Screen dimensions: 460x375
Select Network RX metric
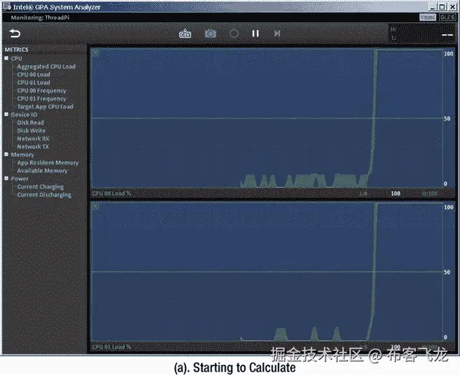(x=33, y=139)
